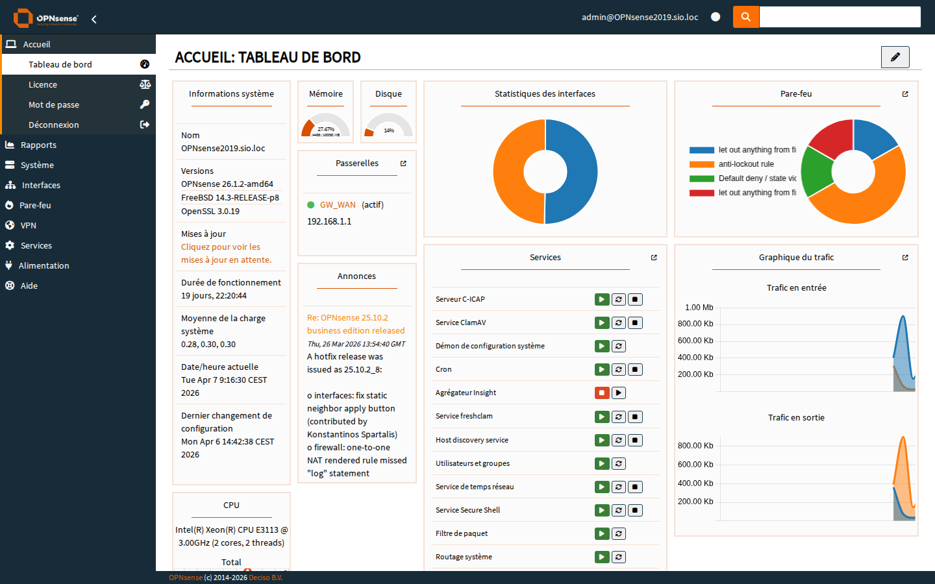Expand the Services sidebar section
Screen dimensions: 935x584
pyautogui.click(x=78, y=245)
